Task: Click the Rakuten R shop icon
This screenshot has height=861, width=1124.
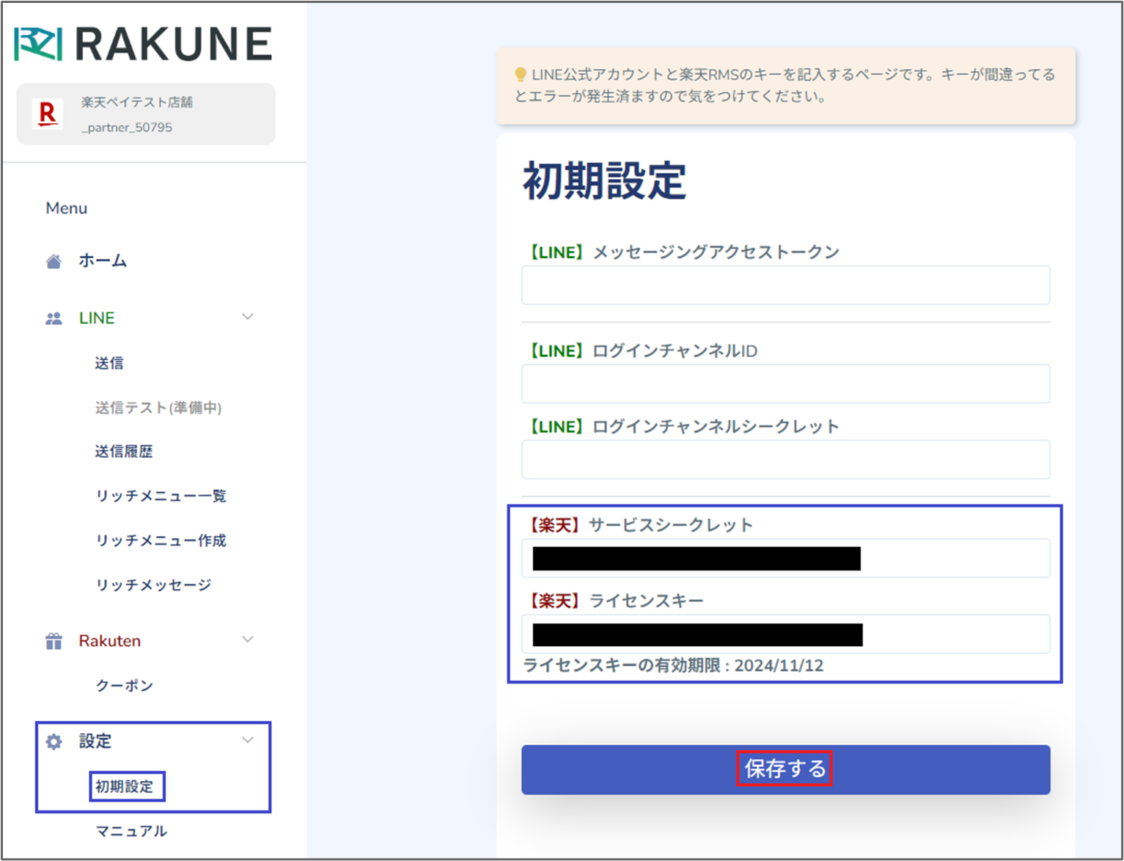Action: click(x=48, y=114)
